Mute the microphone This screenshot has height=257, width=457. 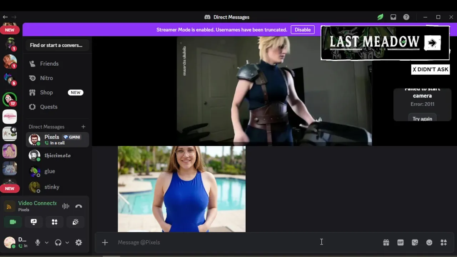point(37,242)
